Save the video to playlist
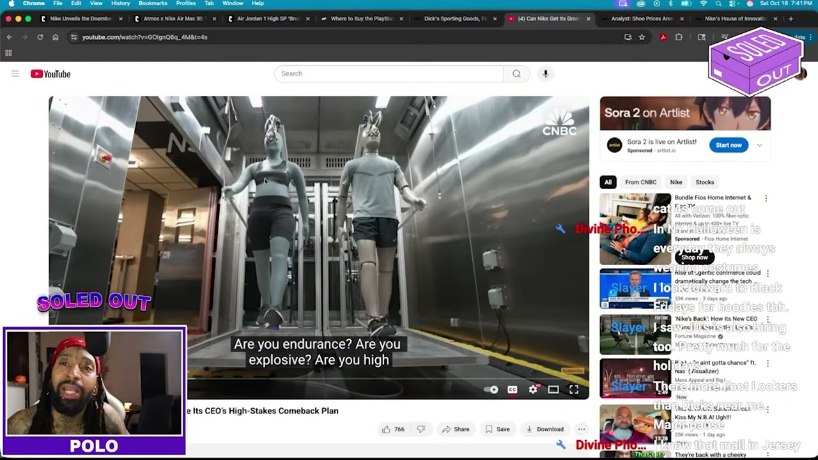 497,429
